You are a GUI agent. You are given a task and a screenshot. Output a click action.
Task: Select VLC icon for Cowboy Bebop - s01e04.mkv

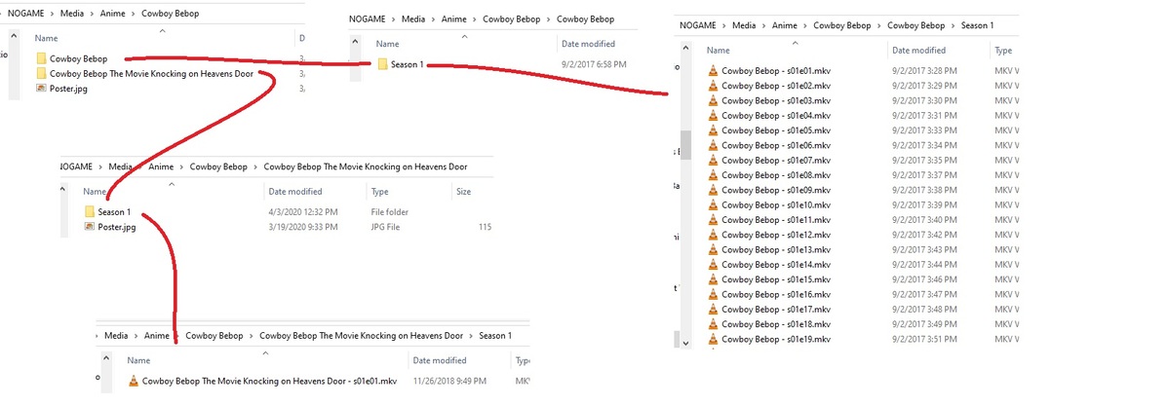click(x=714, y=116)
